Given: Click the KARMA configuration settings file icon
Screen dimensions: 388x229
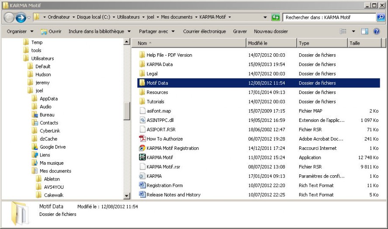Looking at the screenshot, I should point(142,176).
